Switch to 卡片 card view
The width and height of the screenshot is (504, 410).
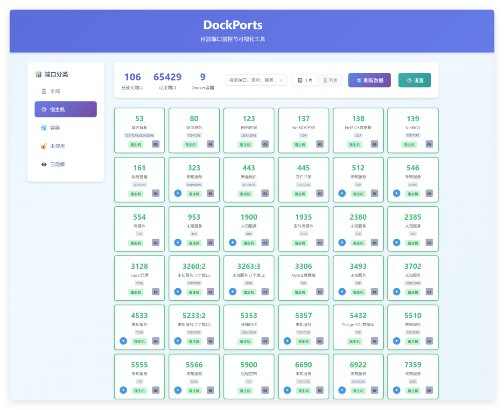pyautogui.click(x=305, y=80)
